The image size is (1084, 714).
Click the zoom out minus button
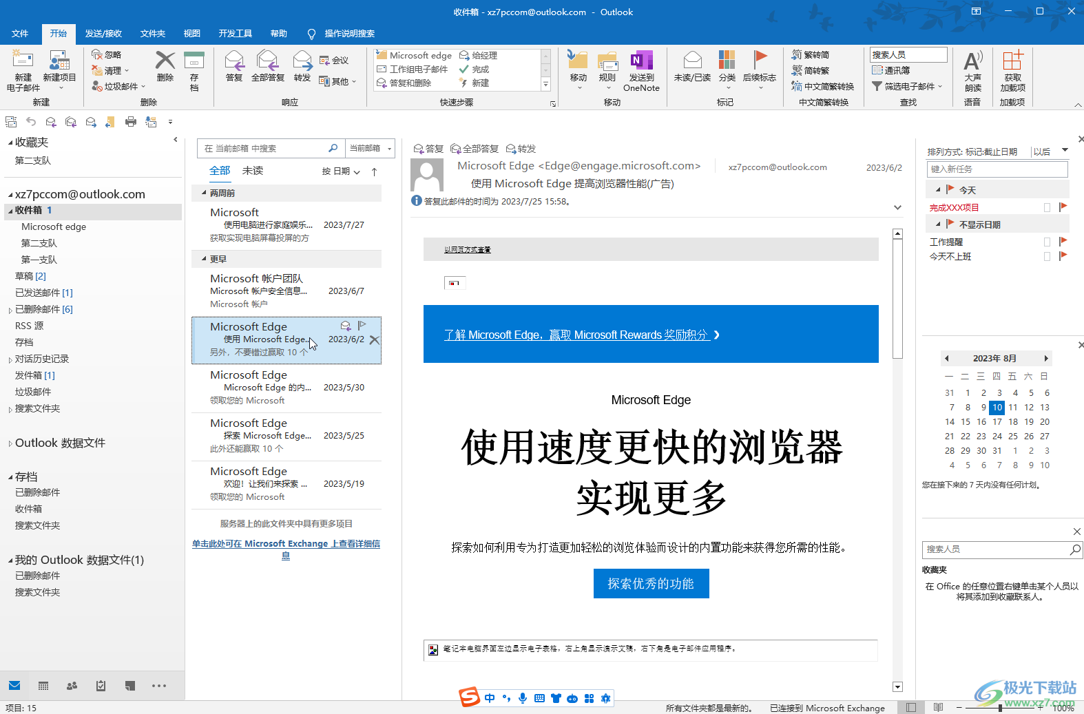(959, 707)
